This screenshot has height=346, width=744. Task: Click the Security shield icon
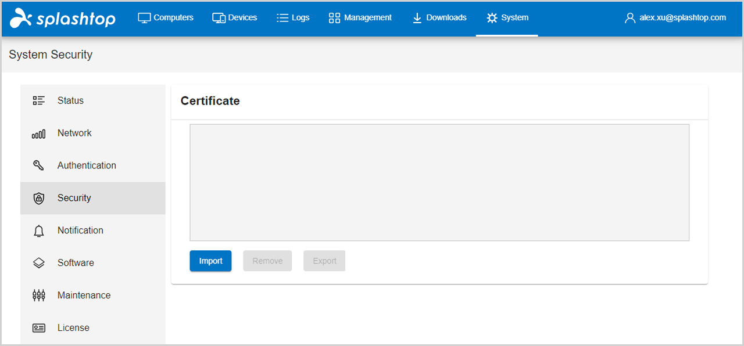38,199
